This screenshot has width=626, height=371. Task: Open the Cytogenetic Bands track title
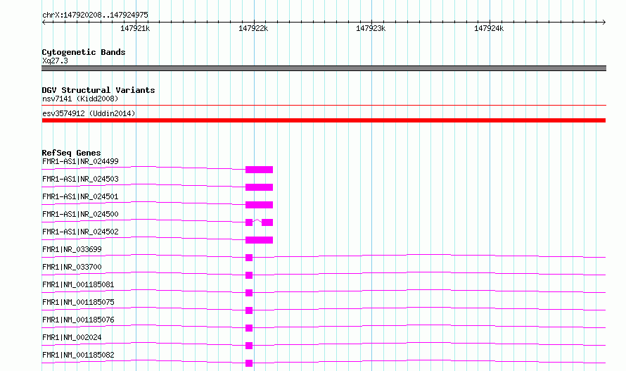pos(84,52)
